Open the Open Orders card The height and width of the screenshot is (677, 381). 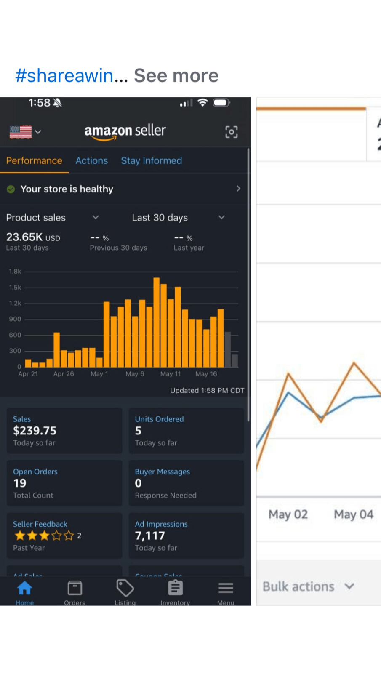click(64, 483)
